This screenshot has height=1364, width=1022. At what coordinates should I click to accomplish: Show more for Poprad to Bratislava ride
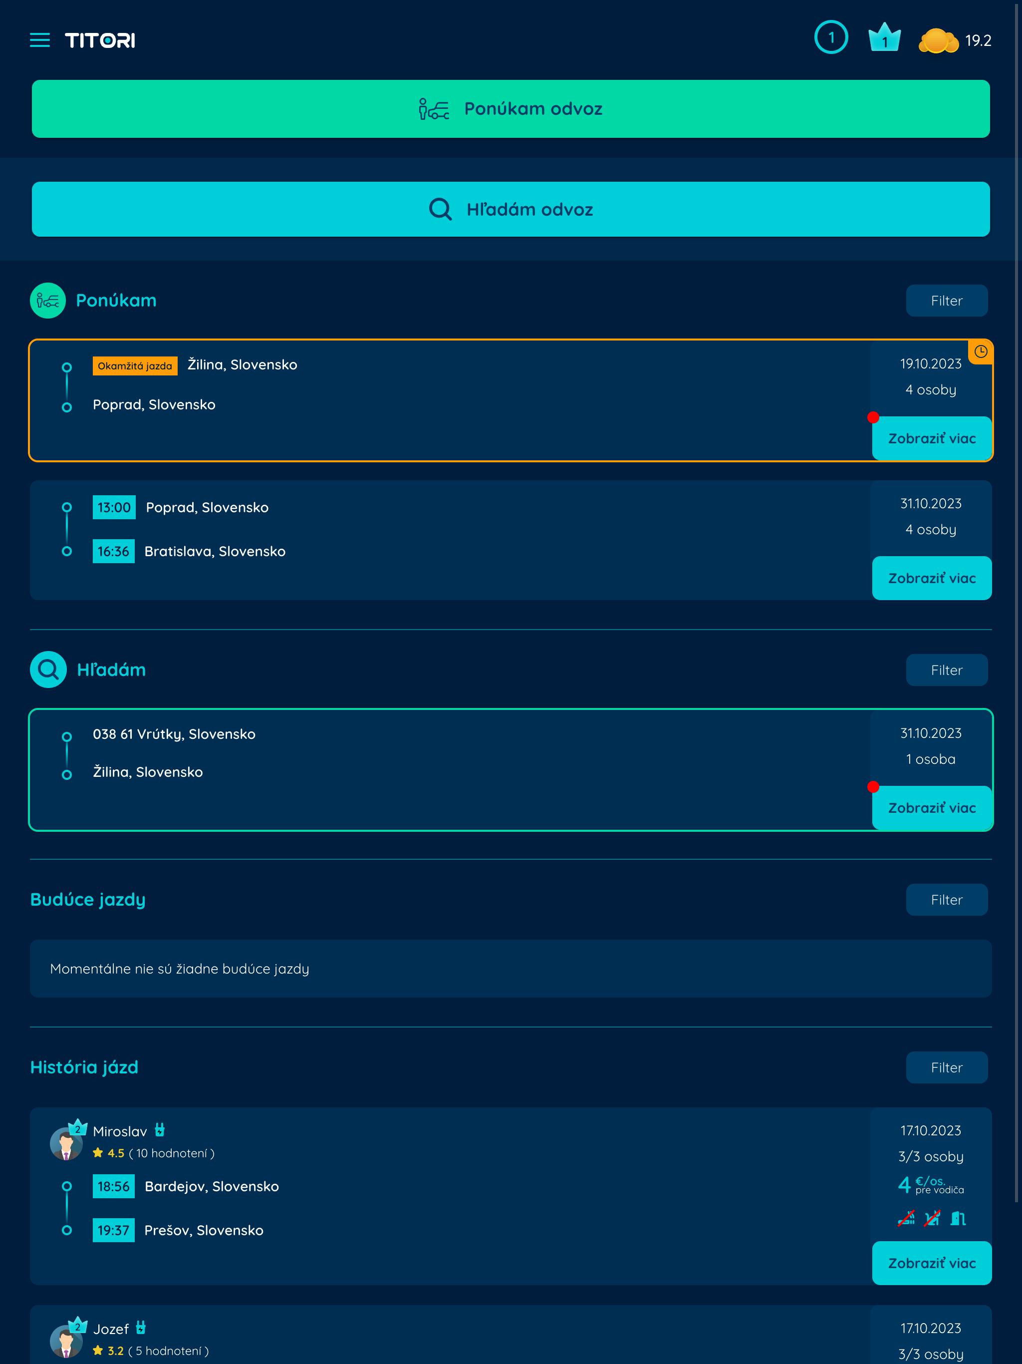[x=931, y=579]
